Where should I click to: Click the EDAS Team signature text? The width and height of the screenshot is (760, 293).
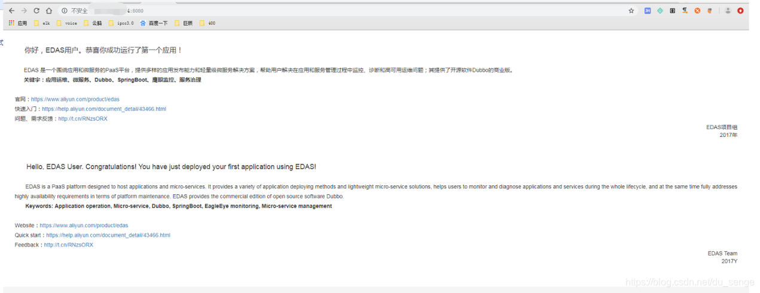pyautogui.click(x=722, y=254)
